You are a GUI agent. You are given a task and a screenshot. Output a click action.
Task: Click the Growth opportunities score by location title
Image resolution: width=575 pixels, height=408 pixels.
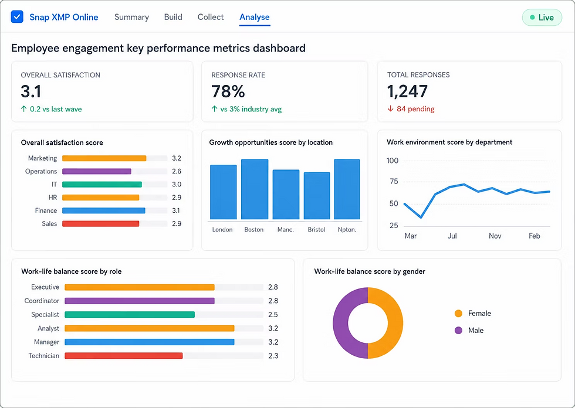[x=271, y=142]
